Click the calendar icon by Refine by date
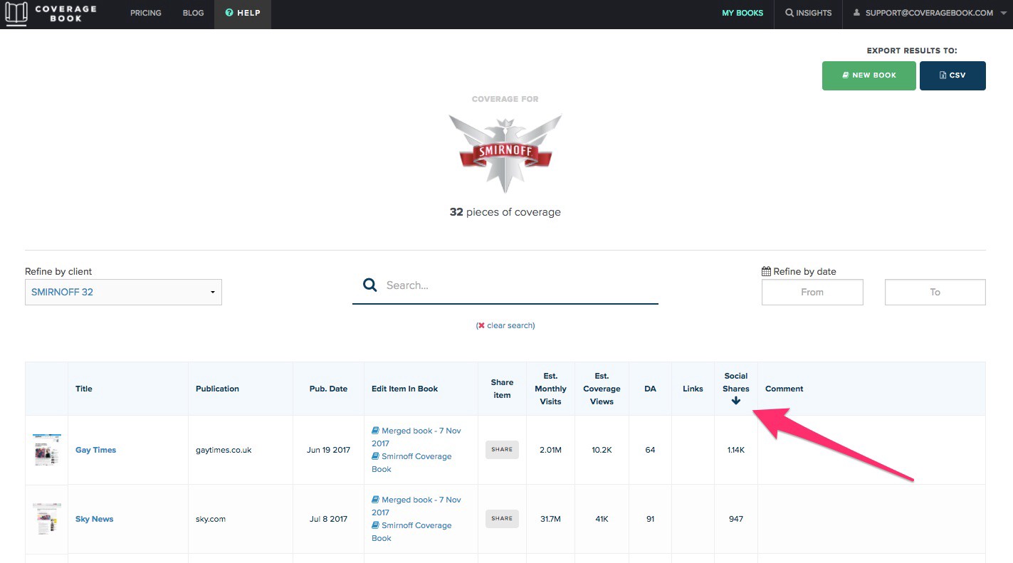This screenshot has width=1013, height=563. 766,271
